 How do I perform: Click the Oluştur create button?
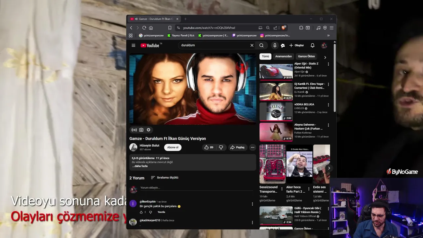[x=296, y=45]
